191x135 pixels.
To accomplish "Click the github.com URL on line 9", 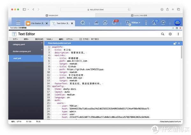I will click(x=85, y=69).
